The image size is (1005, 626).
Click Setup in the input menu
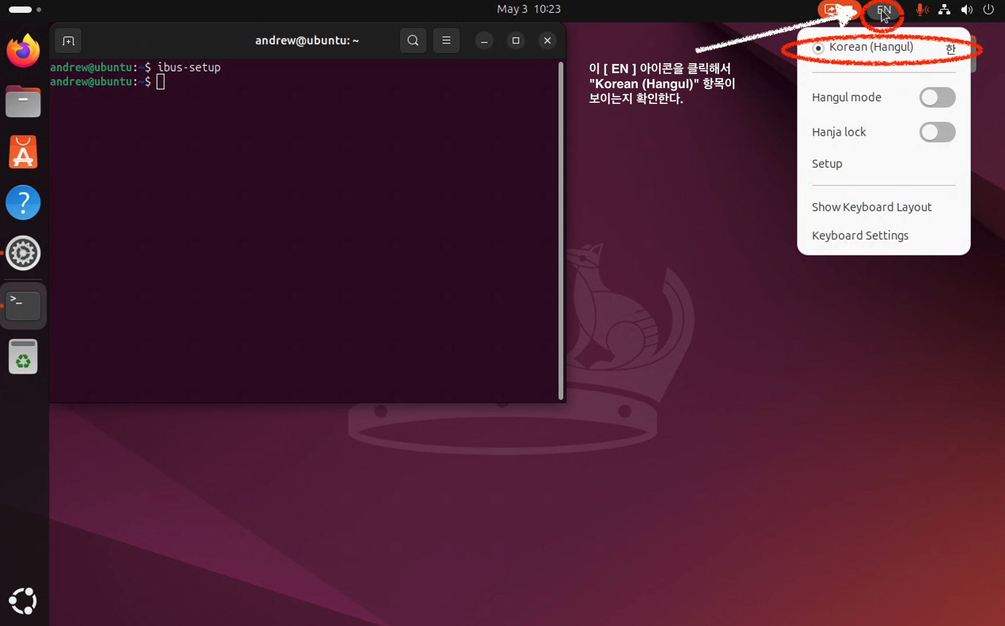827,164
